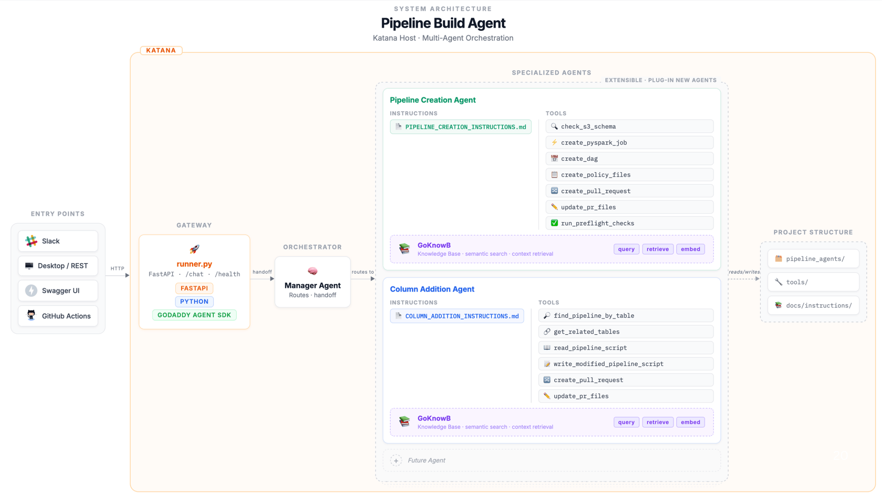Click the create_pull_request tool in Pipeline Creation Agent
The width and height of the screenshot is (882, 497).
[629, 191]
